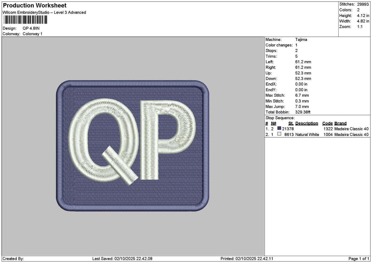This screenshot has height=263, width=372.
Task: Click the 'N#' column header
Action: (x=273, y=123)
